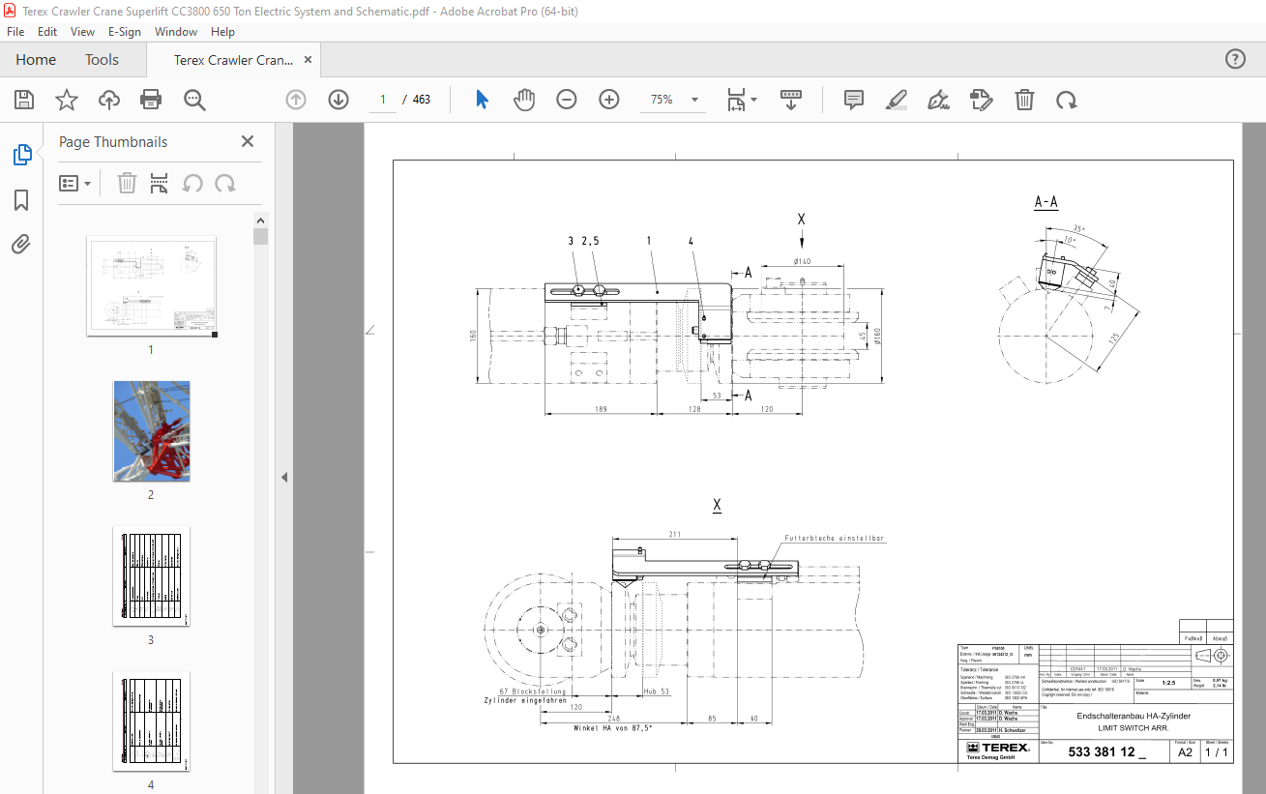Click the scrolling mode keyboard icon
The image size is (1266, 794).
click(791, 100)
